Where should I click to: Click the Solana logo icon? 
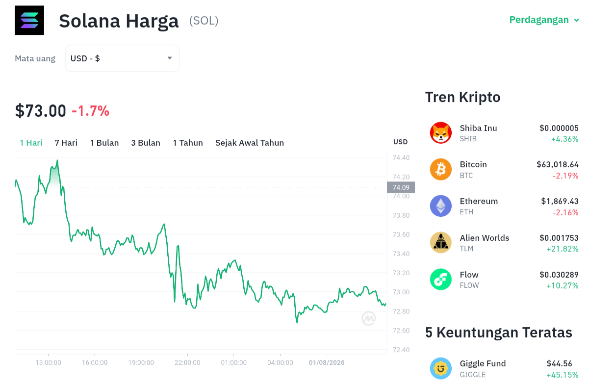pyautogui.click(x=29, y=21)
